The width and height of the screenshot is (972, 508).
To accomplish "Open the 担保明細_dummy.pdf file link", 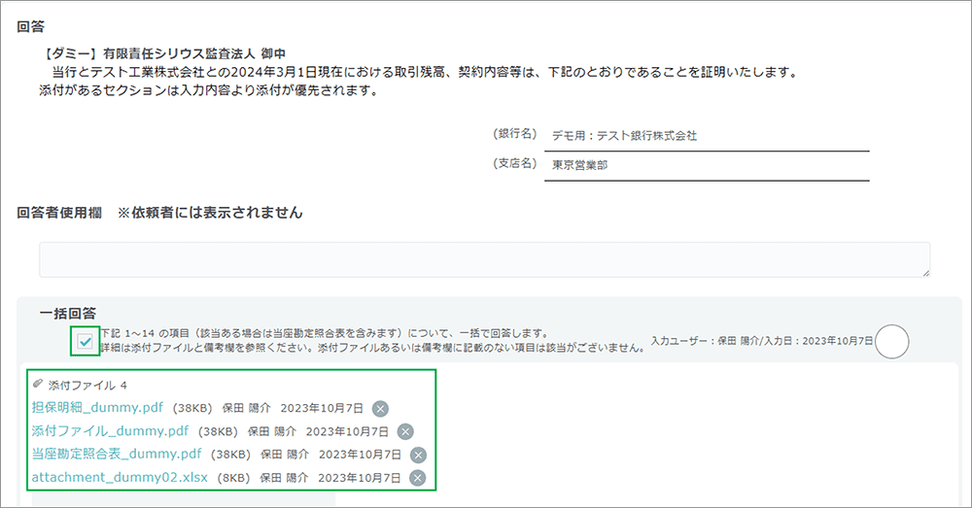I will 97,408.
